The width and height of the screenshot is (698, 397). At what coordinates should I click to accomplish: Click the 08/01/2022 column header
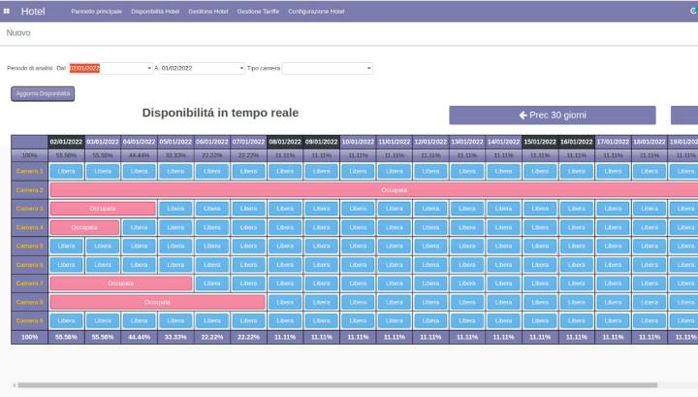(285, 142)
